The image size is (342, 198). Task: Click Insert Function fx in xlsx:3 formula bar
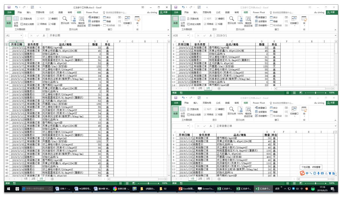(44, 35)
